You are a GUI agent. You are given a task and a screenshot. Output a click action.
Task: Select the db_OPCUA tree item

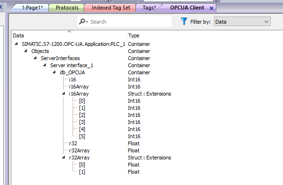tap(72, 72)
